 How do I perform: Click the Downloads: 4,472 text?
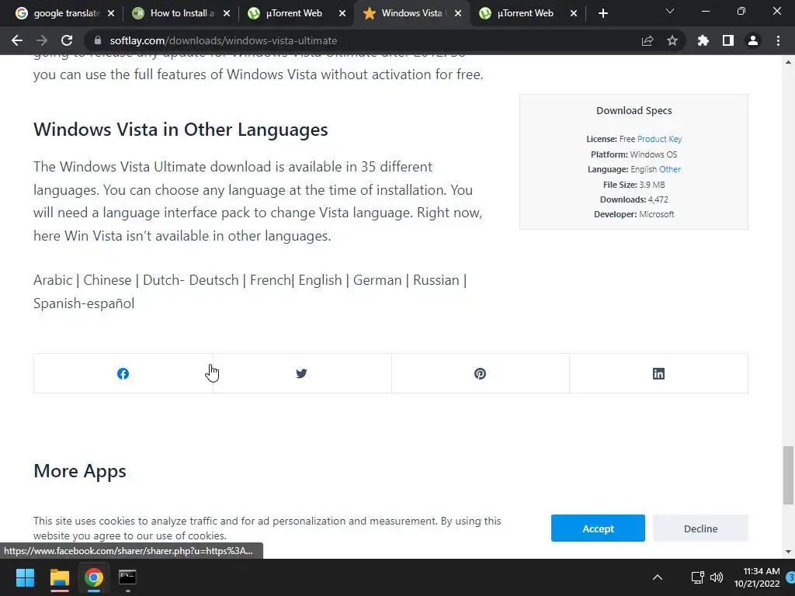click(x=634, y=199)
